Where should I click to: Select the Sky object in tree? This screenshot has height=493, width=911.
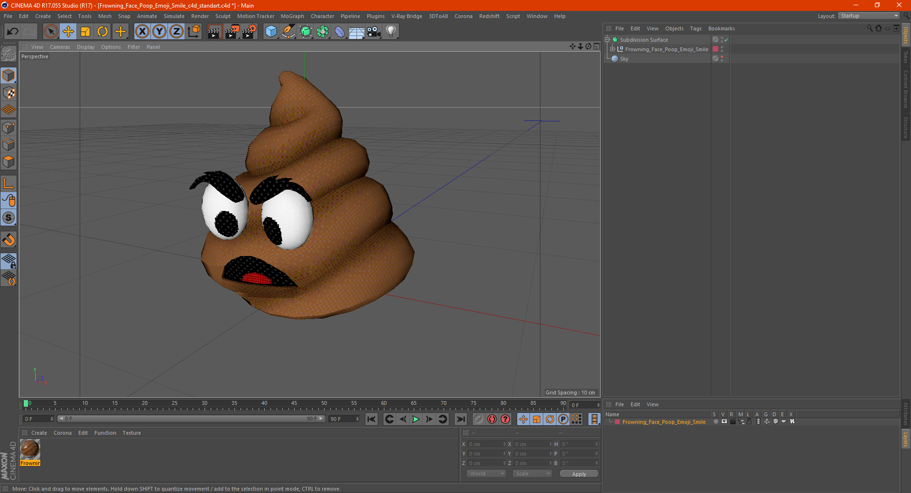point(624,59)
